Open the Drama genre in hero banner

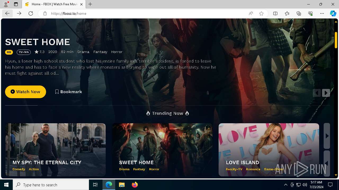pos(83,52)
